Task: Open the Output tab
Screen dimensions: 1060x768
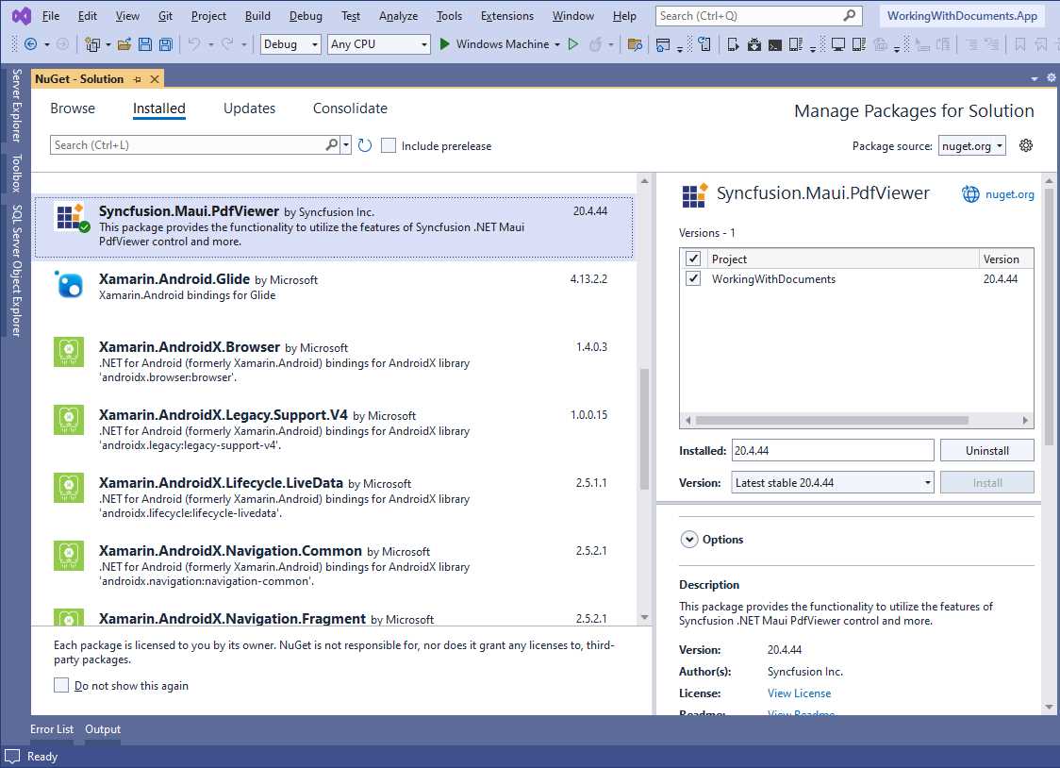Action: (x=103, y=729)
